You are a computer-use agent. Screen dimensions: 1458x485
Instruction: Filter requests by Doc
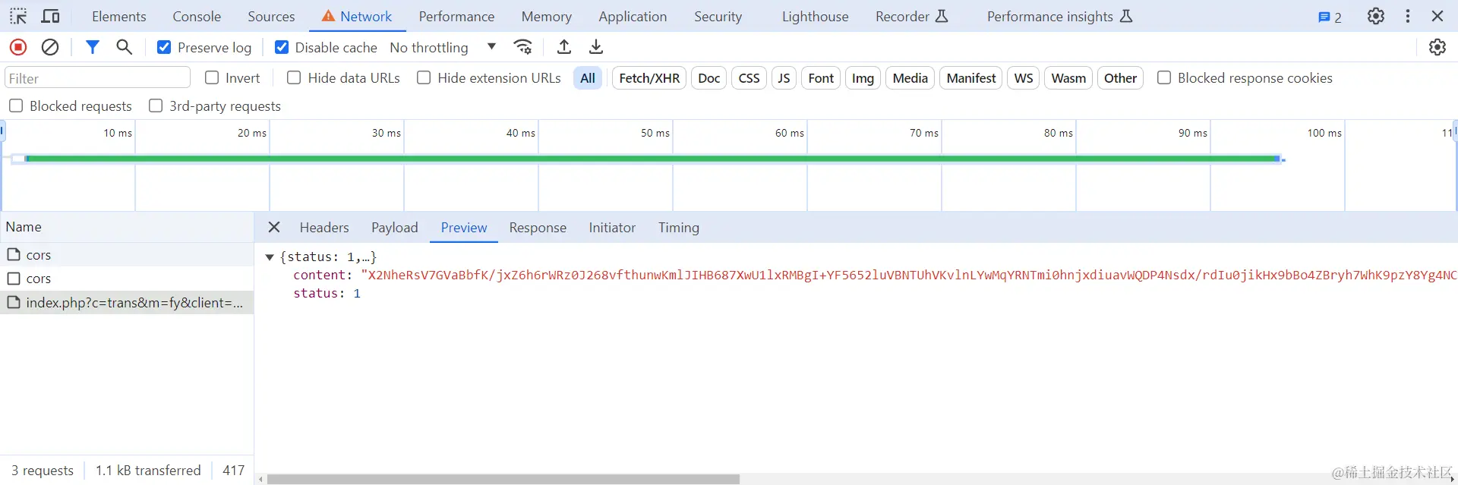708,77
